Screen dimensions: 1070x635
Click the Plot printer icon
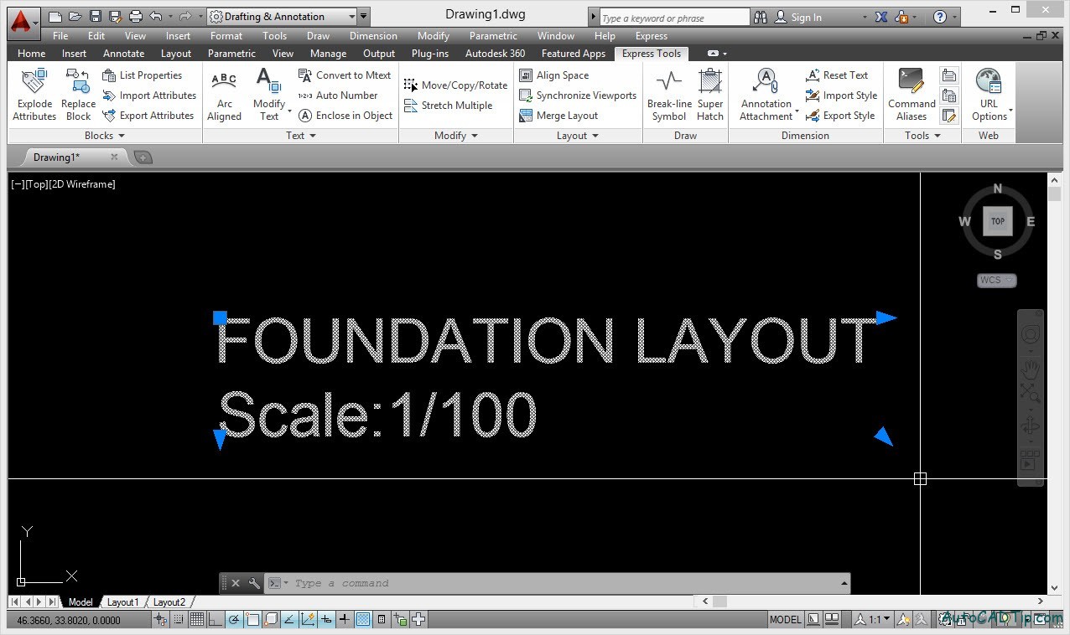(x=136, y=17)
